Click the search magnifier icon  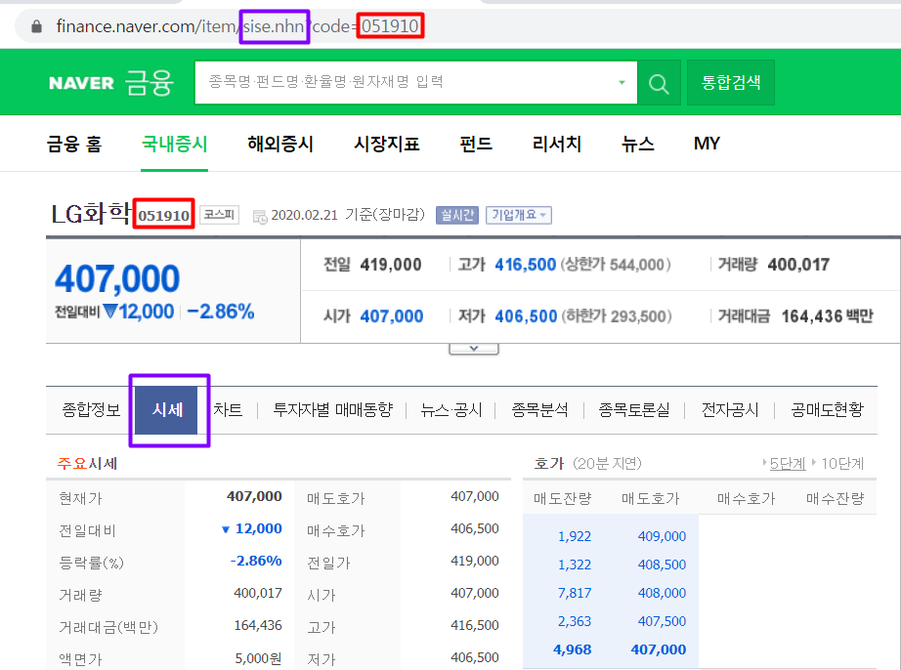(x=659, y=83)
